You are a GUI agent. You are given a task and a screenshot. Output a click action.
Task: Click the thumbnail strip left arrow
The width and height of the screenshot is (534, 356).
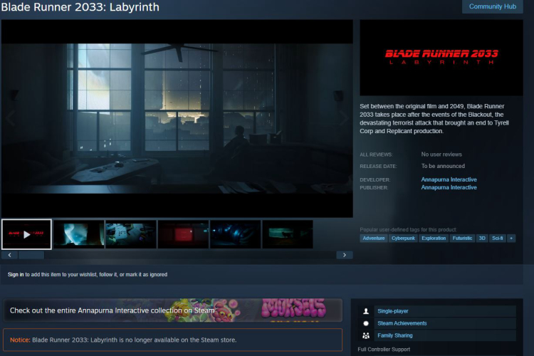(9, 255)
